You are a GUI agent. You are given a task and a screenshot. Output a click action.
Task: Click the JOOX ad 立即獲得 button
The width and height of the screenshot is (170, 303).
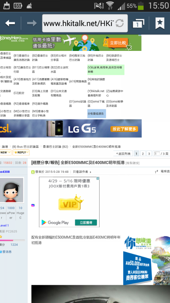coord(86,223)
